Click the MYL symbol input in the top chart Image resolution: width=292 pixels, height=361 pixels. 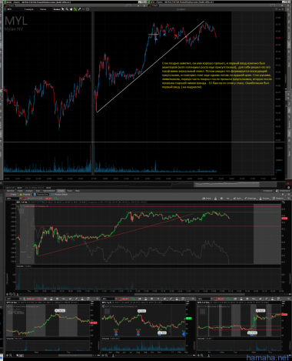13,9
